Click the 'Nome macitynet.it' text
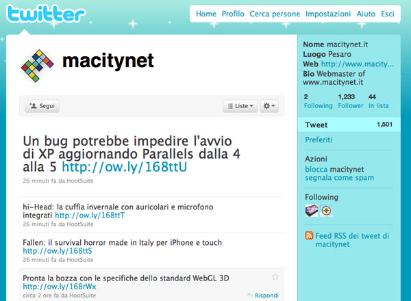 tap(336, 44)
